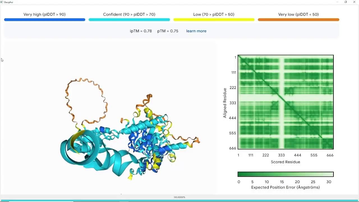Click the Low pLDDT yellow bar

214,20
